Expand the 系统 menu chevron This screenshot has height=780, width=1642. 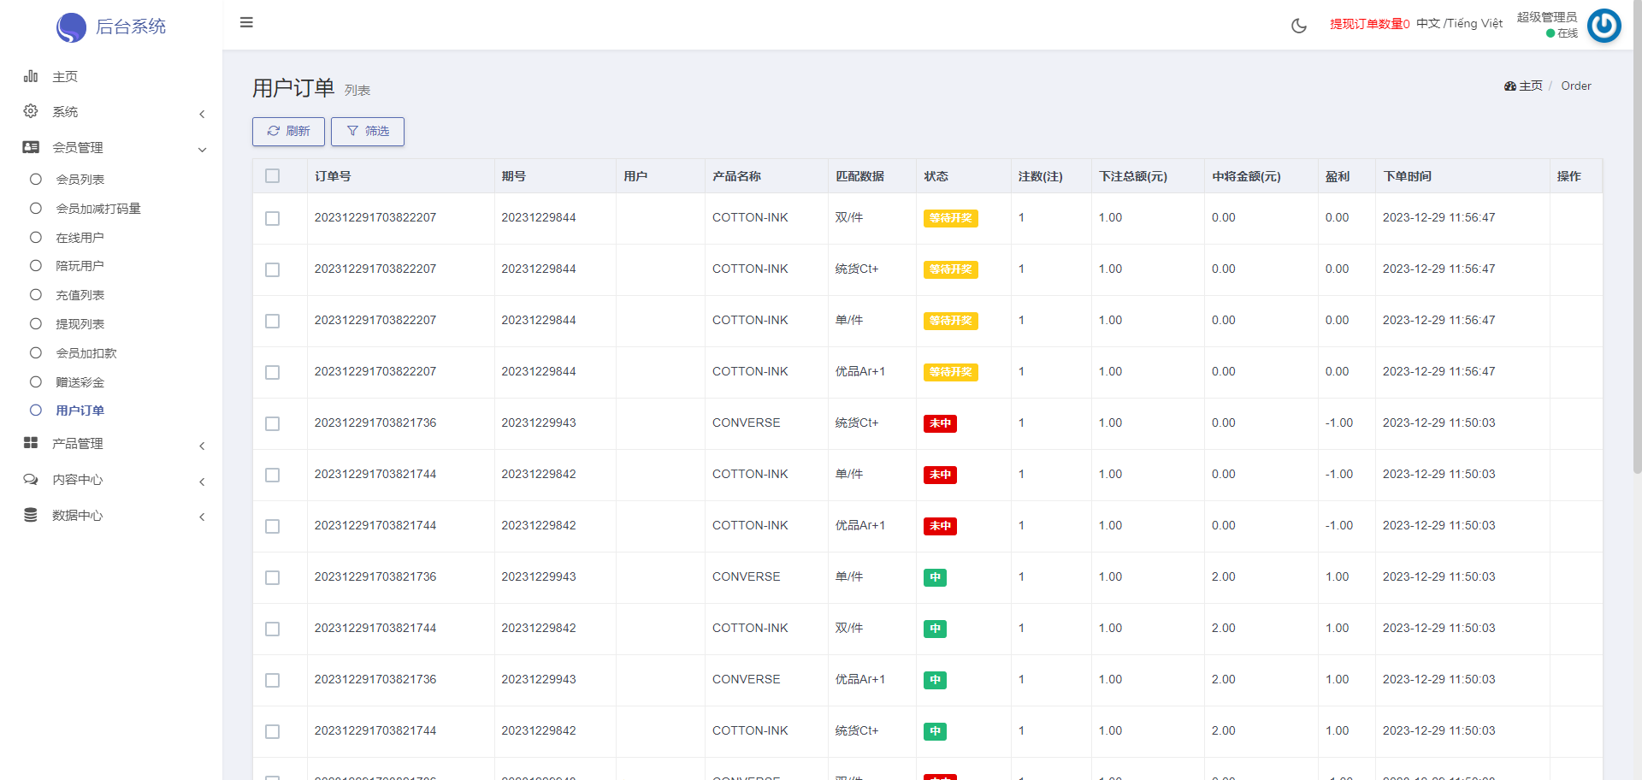(x=202, y=114)
